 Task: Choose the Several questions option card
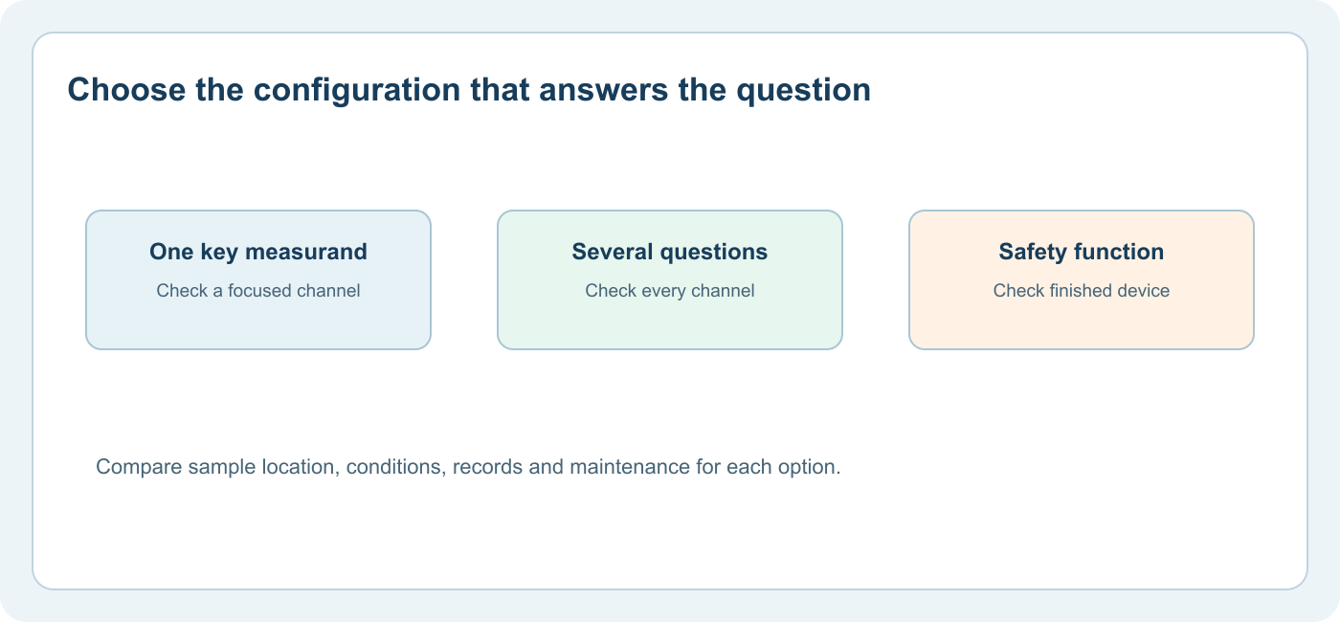coord(670,279)
